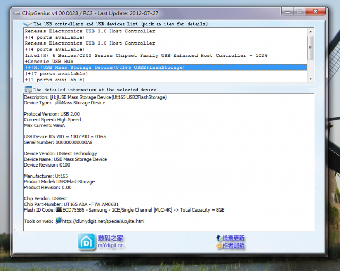Image resolution: width=340 pixels, height=271 pixels.
Task: Click the Device Name: USB Mass Storage Device line
Action: (65, 159)
